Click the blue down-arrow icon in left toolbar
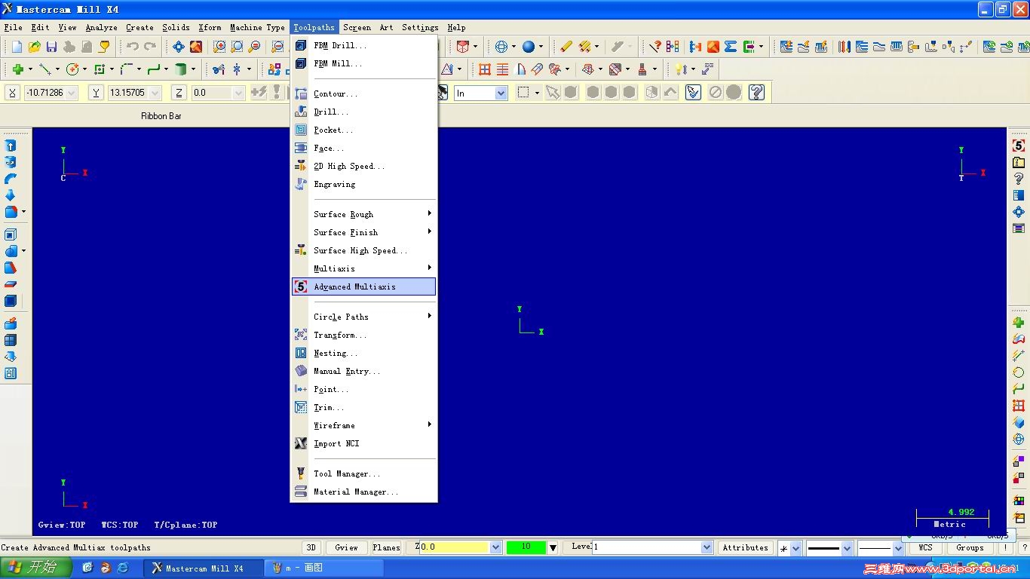1030x579 pixels. coord(11,195)
